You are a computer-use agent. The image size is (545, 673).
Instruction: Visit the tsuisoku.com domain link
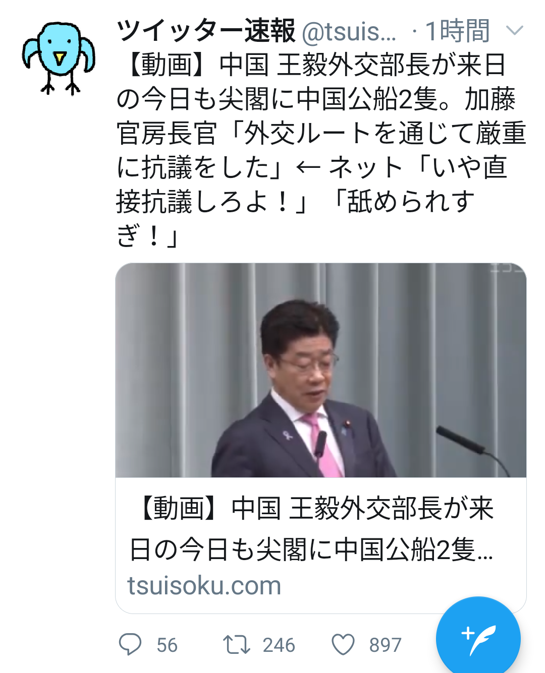coord(204,586)
